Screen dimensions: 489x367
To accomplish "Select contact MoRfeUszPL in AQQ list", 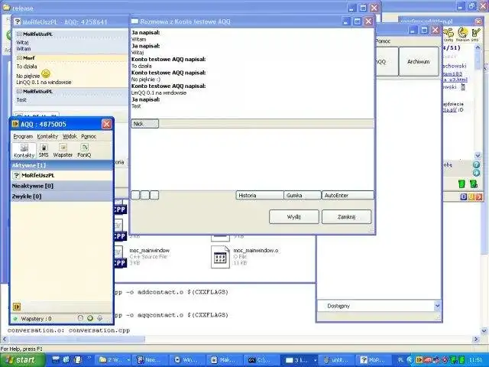I will click(62, 175).
